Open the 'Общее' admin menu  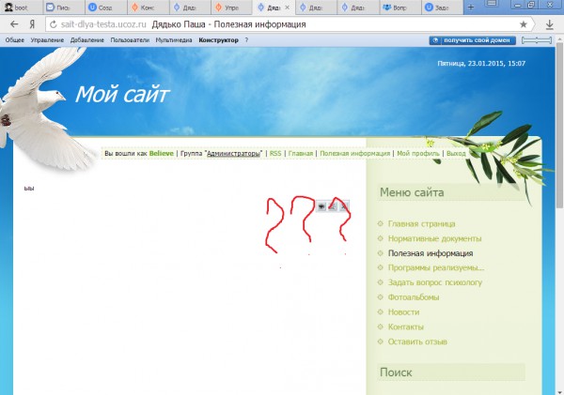[15, 40]
